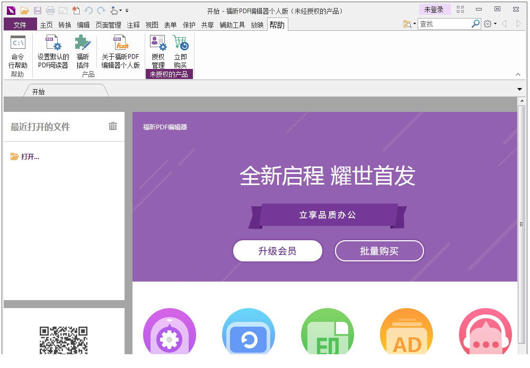Expand the hand tool dropdown arrow
Viewport: 530px width, 368px height.
(120, 10)
